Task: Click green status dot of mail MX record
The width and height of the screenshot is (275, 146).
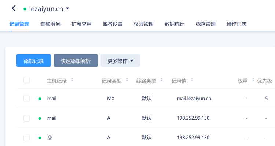Action: click(x=40, y=99)
